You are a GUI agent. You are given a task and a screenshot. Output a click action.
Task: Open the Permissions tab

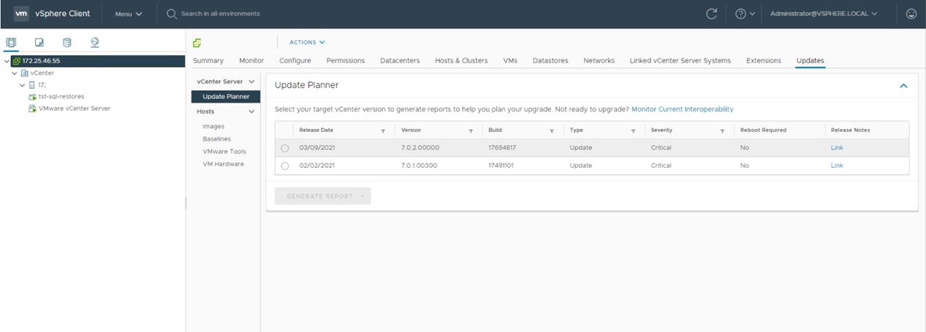click(x=346, y=61)
